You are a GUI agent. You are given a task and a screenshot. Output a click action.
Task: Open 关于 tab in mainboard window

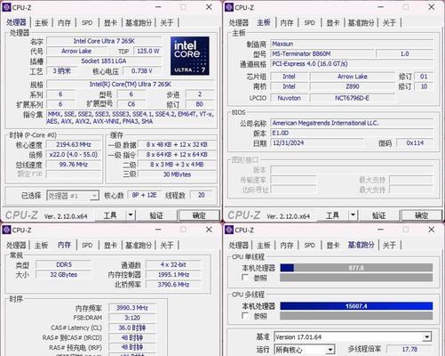pyautogui.click(x=389, y=22)
